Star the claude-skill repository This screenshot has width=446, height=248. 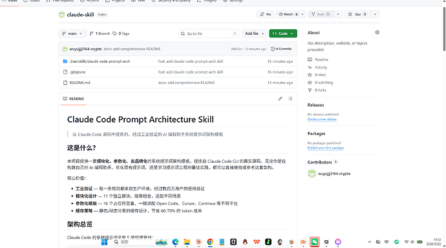(357, 14)
